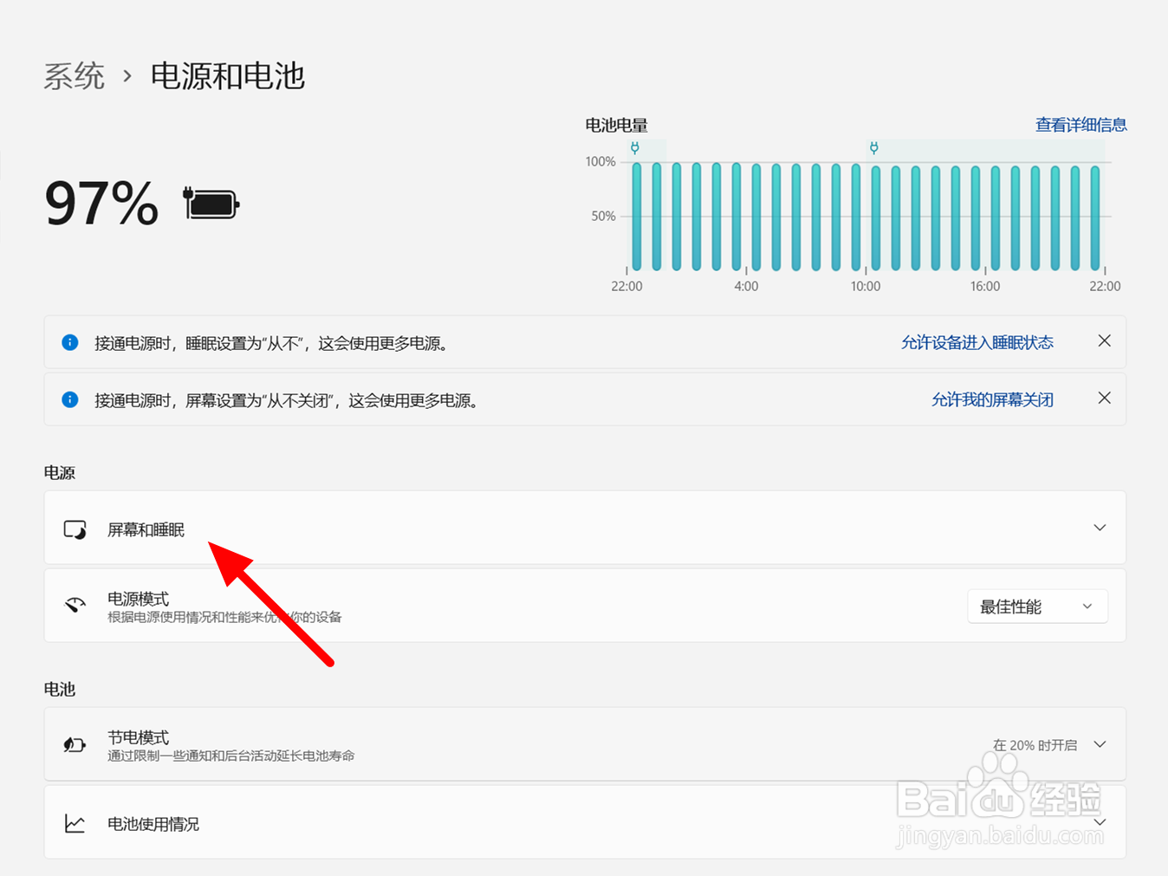Click 系统 in the breadcrumb navigation
This screenshot has width=1168, height=876.
74,76
